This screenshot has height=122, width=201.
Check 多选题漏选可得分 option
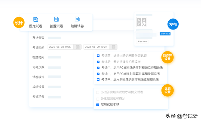tap(98, 99)
